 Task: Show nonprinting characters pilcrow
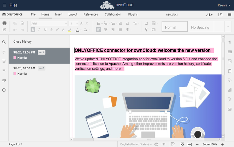pos(128,30)
